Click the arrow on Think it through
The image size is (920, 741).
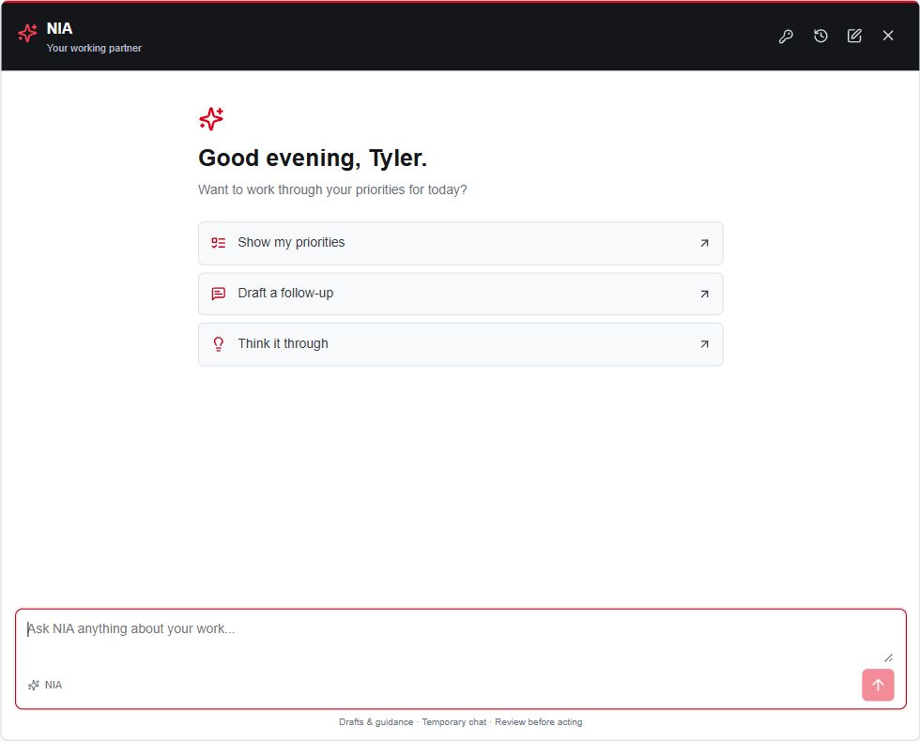[x=704, y=344]
